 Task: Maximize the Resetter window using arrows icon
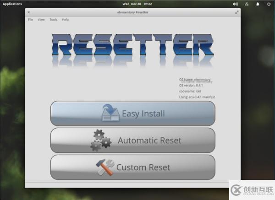point(237,12)
